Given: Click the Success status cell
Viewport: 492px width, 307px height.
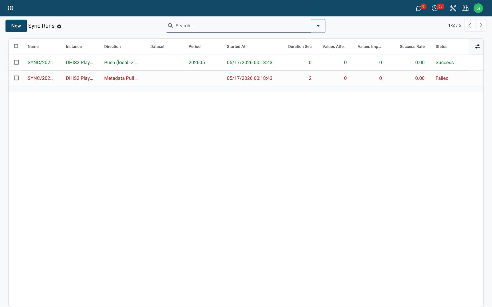Looking at the screenshot, I should tap(444, 63).
